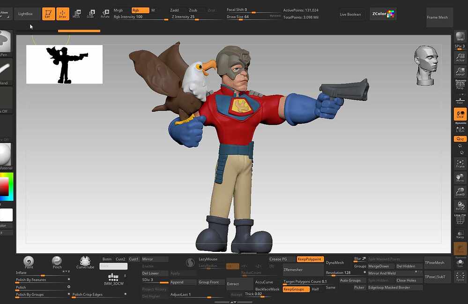Select the Pinch brush icon
Viewport: 468px width, 304px height.
[x=57, y=262]
